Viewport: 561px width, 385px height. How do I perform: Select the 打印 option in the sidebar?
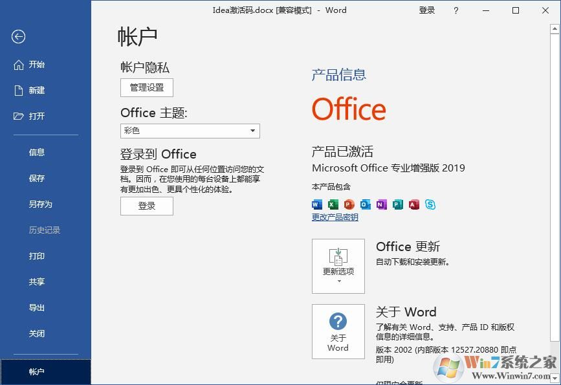[36, 256]
